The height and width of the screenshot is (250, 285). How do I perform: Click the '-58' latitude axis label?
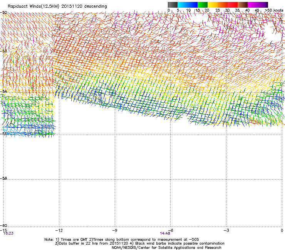click(x=3, y=178)
